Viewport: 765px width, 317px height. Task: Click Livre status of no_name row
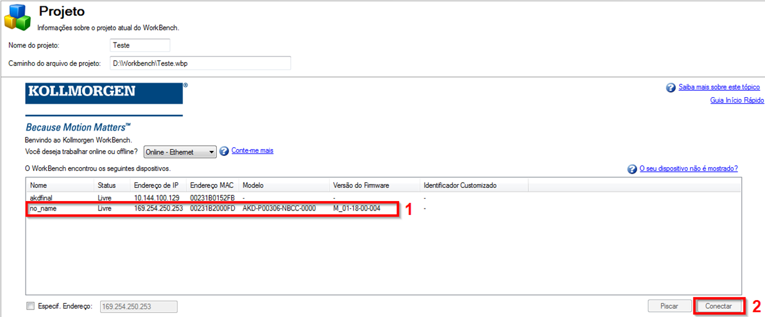[x=105, y=208]
